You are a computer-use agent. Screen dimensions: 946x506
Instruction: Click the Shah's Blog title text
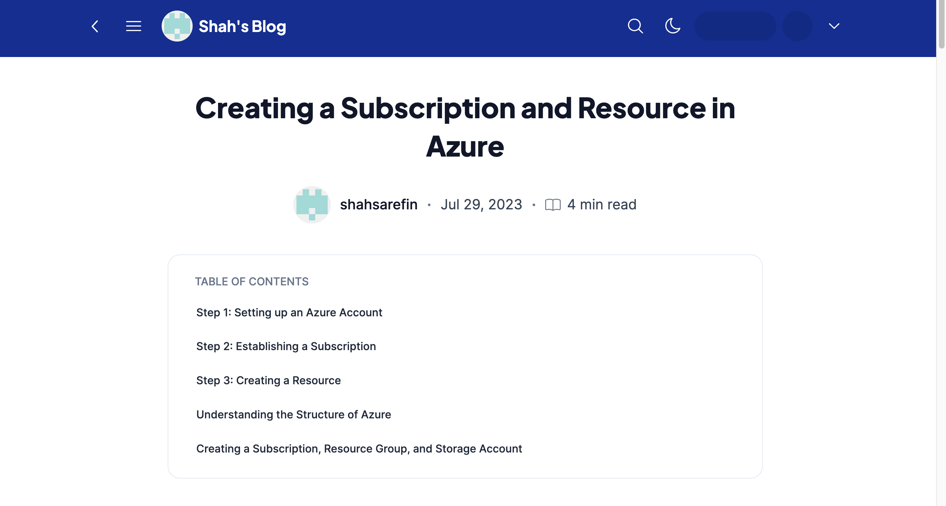pos(242,26)
